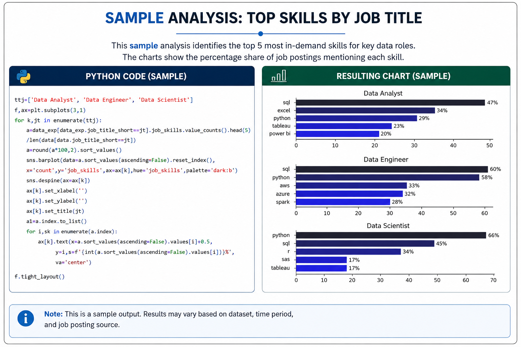Click the r bar labeled 34%
521x347 pixels.
pyautogui.click(x=348, y=251)
